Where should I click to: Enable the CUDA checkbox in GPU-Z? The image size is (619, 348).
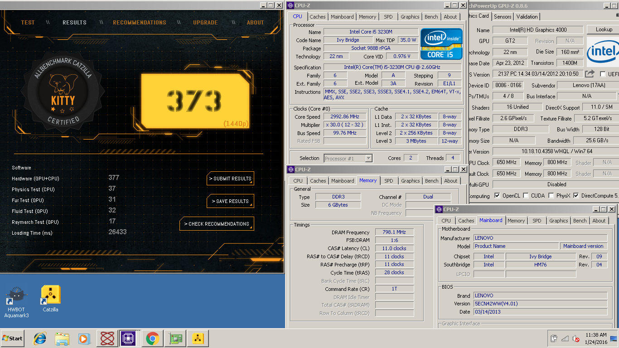(x=526, y=196)
